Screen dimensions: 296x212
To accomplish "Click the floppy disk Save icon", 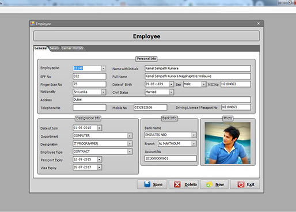I will pyautogui.click(x=147, y=184).
